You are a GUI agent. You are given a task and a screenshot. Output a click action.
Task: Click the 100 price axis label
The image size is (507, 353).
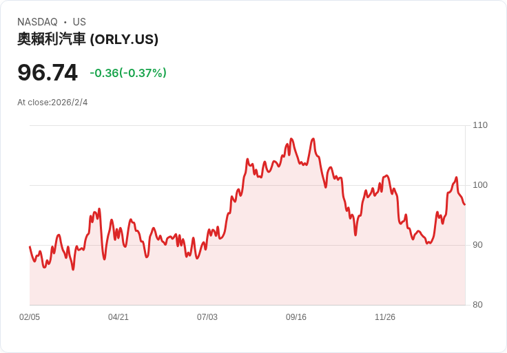coord(480,185)
